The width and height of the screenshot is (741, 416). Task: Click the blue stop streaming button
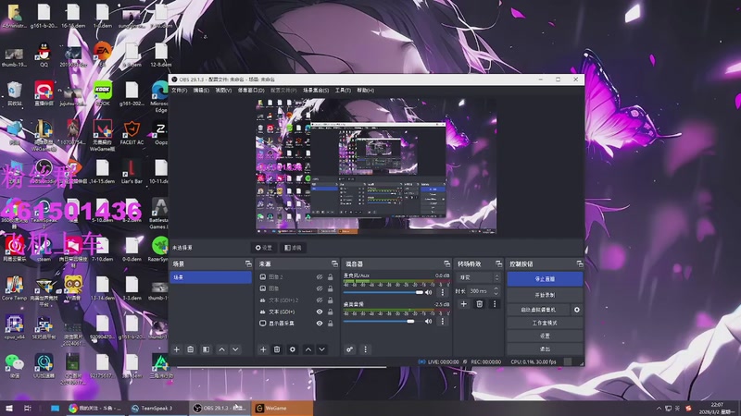(x=545, y=279)
